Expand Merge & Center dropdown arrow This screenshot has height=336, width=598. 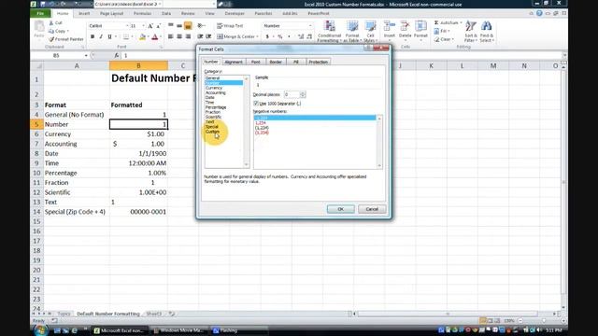(258, 37)
